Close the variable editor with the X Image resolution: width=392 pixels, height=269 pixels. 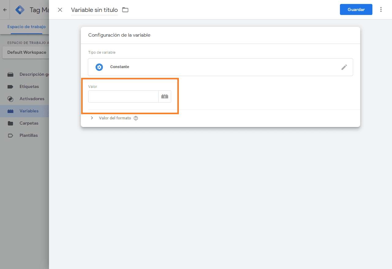(x=60, y=9)
